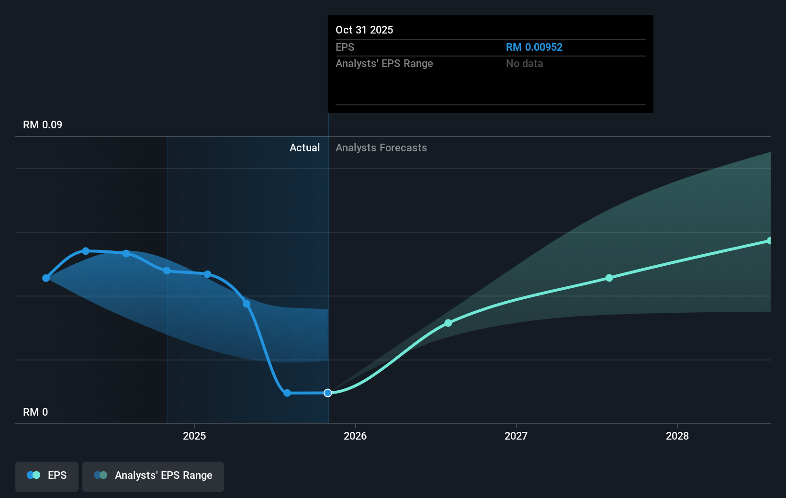Select the 2027 teal forecast data point

tap(609, 278)
